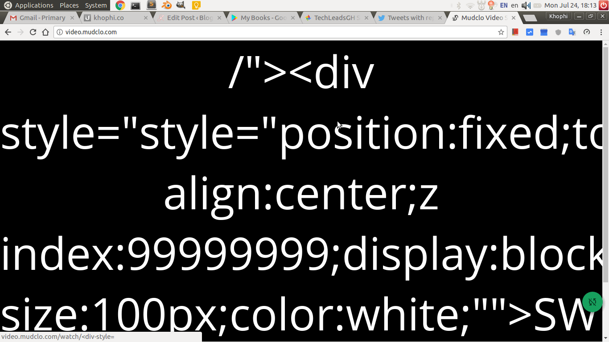609x342 pixels.
Task: Open Google Translate extension
Action: (x=572, y=32)
